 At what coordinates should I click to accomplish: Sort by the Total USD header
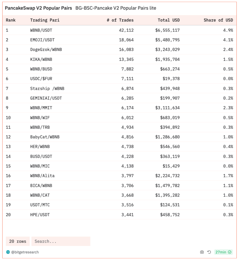(169, 20)
